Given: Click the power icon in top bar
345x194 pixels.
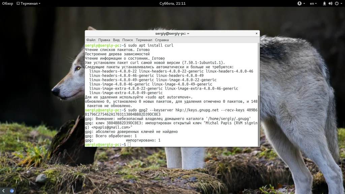Looking at the screenshot, I should pyautogui.click(x=337, y=3).
